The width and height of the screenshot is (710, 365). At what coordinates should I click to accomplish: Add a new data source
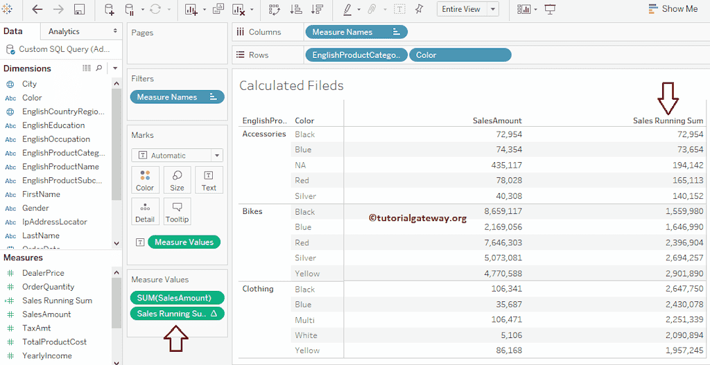coord(110,9)
